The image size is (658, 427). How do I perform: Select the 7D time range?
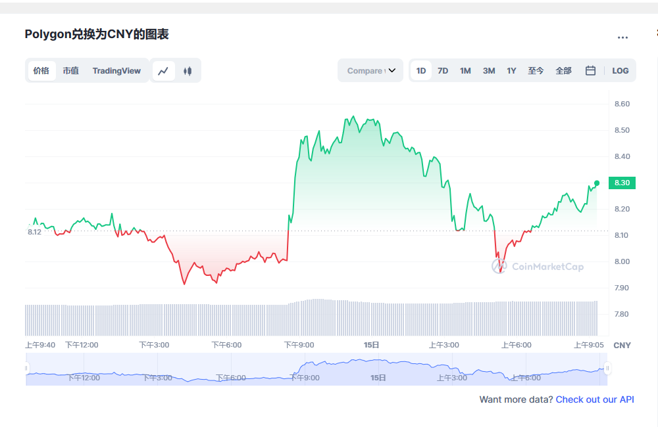[x=443, y=71]
